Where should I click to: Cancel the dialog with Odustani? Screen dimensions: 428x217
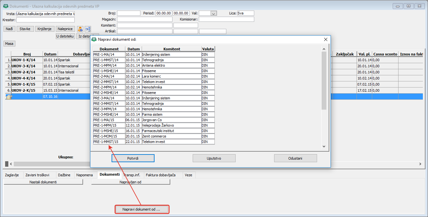point(296,158)
